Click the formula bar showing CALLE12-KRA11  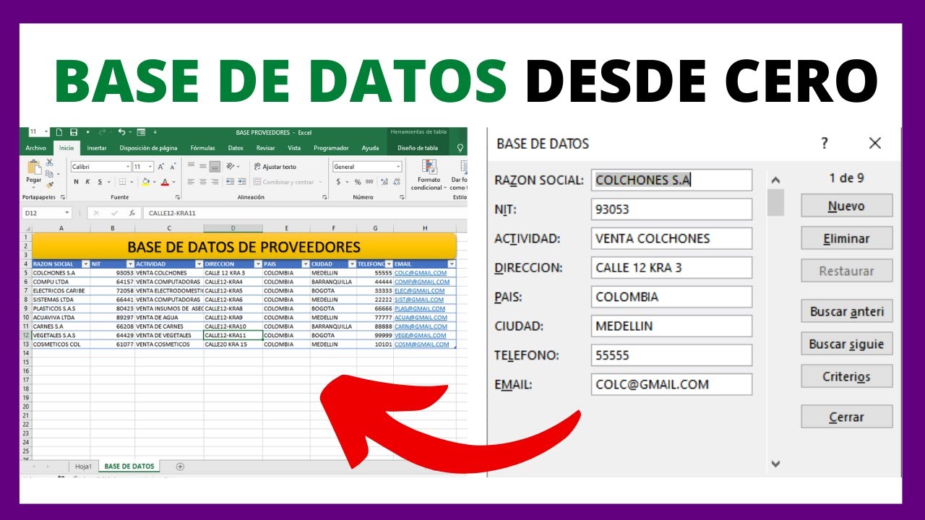point(304,213)
